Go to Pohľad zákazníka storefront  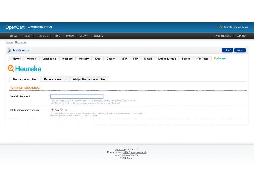tap(222, 36)
